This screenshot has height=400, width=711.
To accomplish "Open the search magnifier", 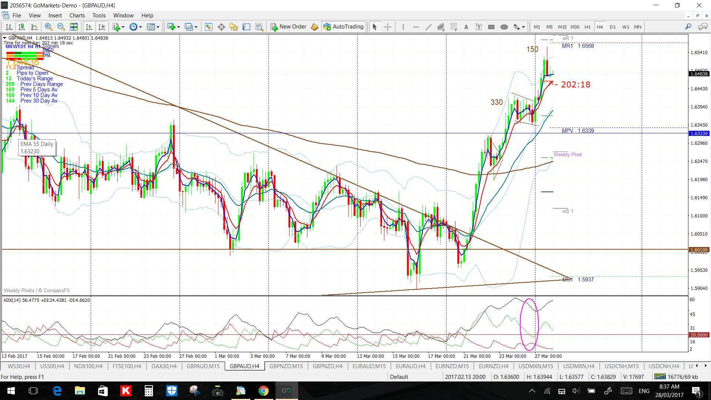I will coord(688,27).
